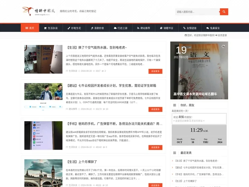Click 阅读更多 for 七牛云 post
Screen dimensions: 249x187
pos(155,109)
